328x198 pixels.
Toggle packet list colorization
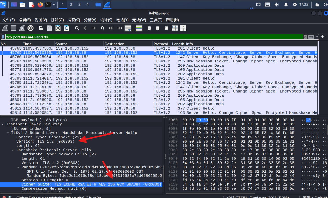pos(139,28)
